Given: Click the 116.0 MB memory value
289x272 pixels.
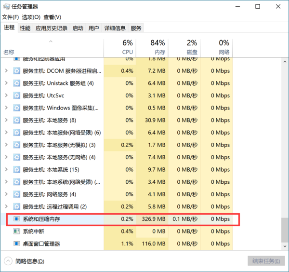Looking at the screenshot, I should (154, 244).
